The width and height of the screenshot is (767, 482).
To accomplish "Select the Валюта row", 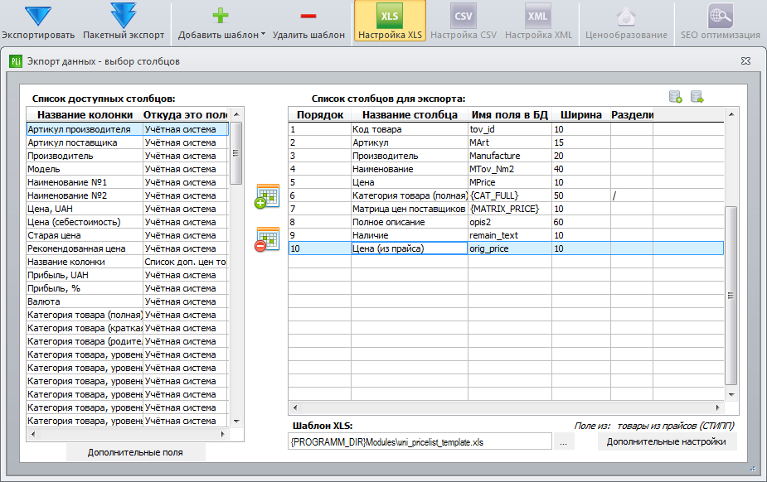I will 127,301.
